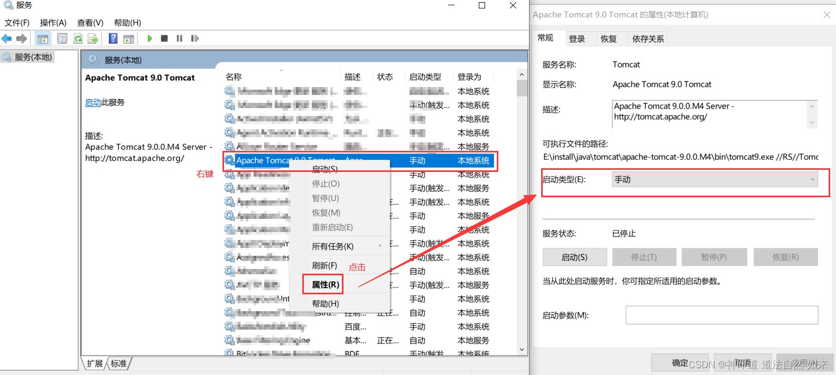This screenshot has height=375, width=836.
Task: Click 停止(T) button in properties dialog
Action: click(644, 257)
